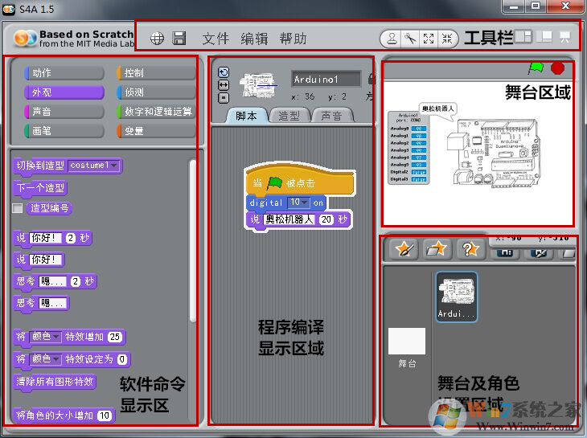Screen dimensions: 587x438
Task: Switch to small stage layout
Action: (x=523, y=37)
